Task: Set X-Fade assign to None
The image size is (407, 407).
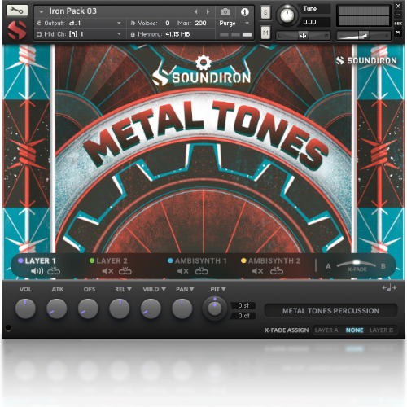Action: click(x=354, y=330)
